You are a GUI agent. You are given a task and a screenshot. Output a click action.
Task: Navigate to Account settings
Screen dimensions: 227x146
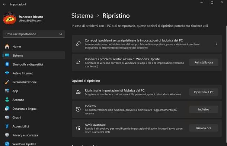pyautogui.click(x=34, y=100)
